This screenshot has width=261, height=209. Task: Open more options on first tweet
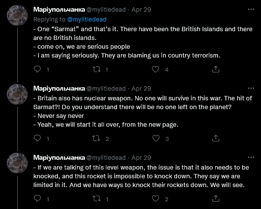click(251, 9)
